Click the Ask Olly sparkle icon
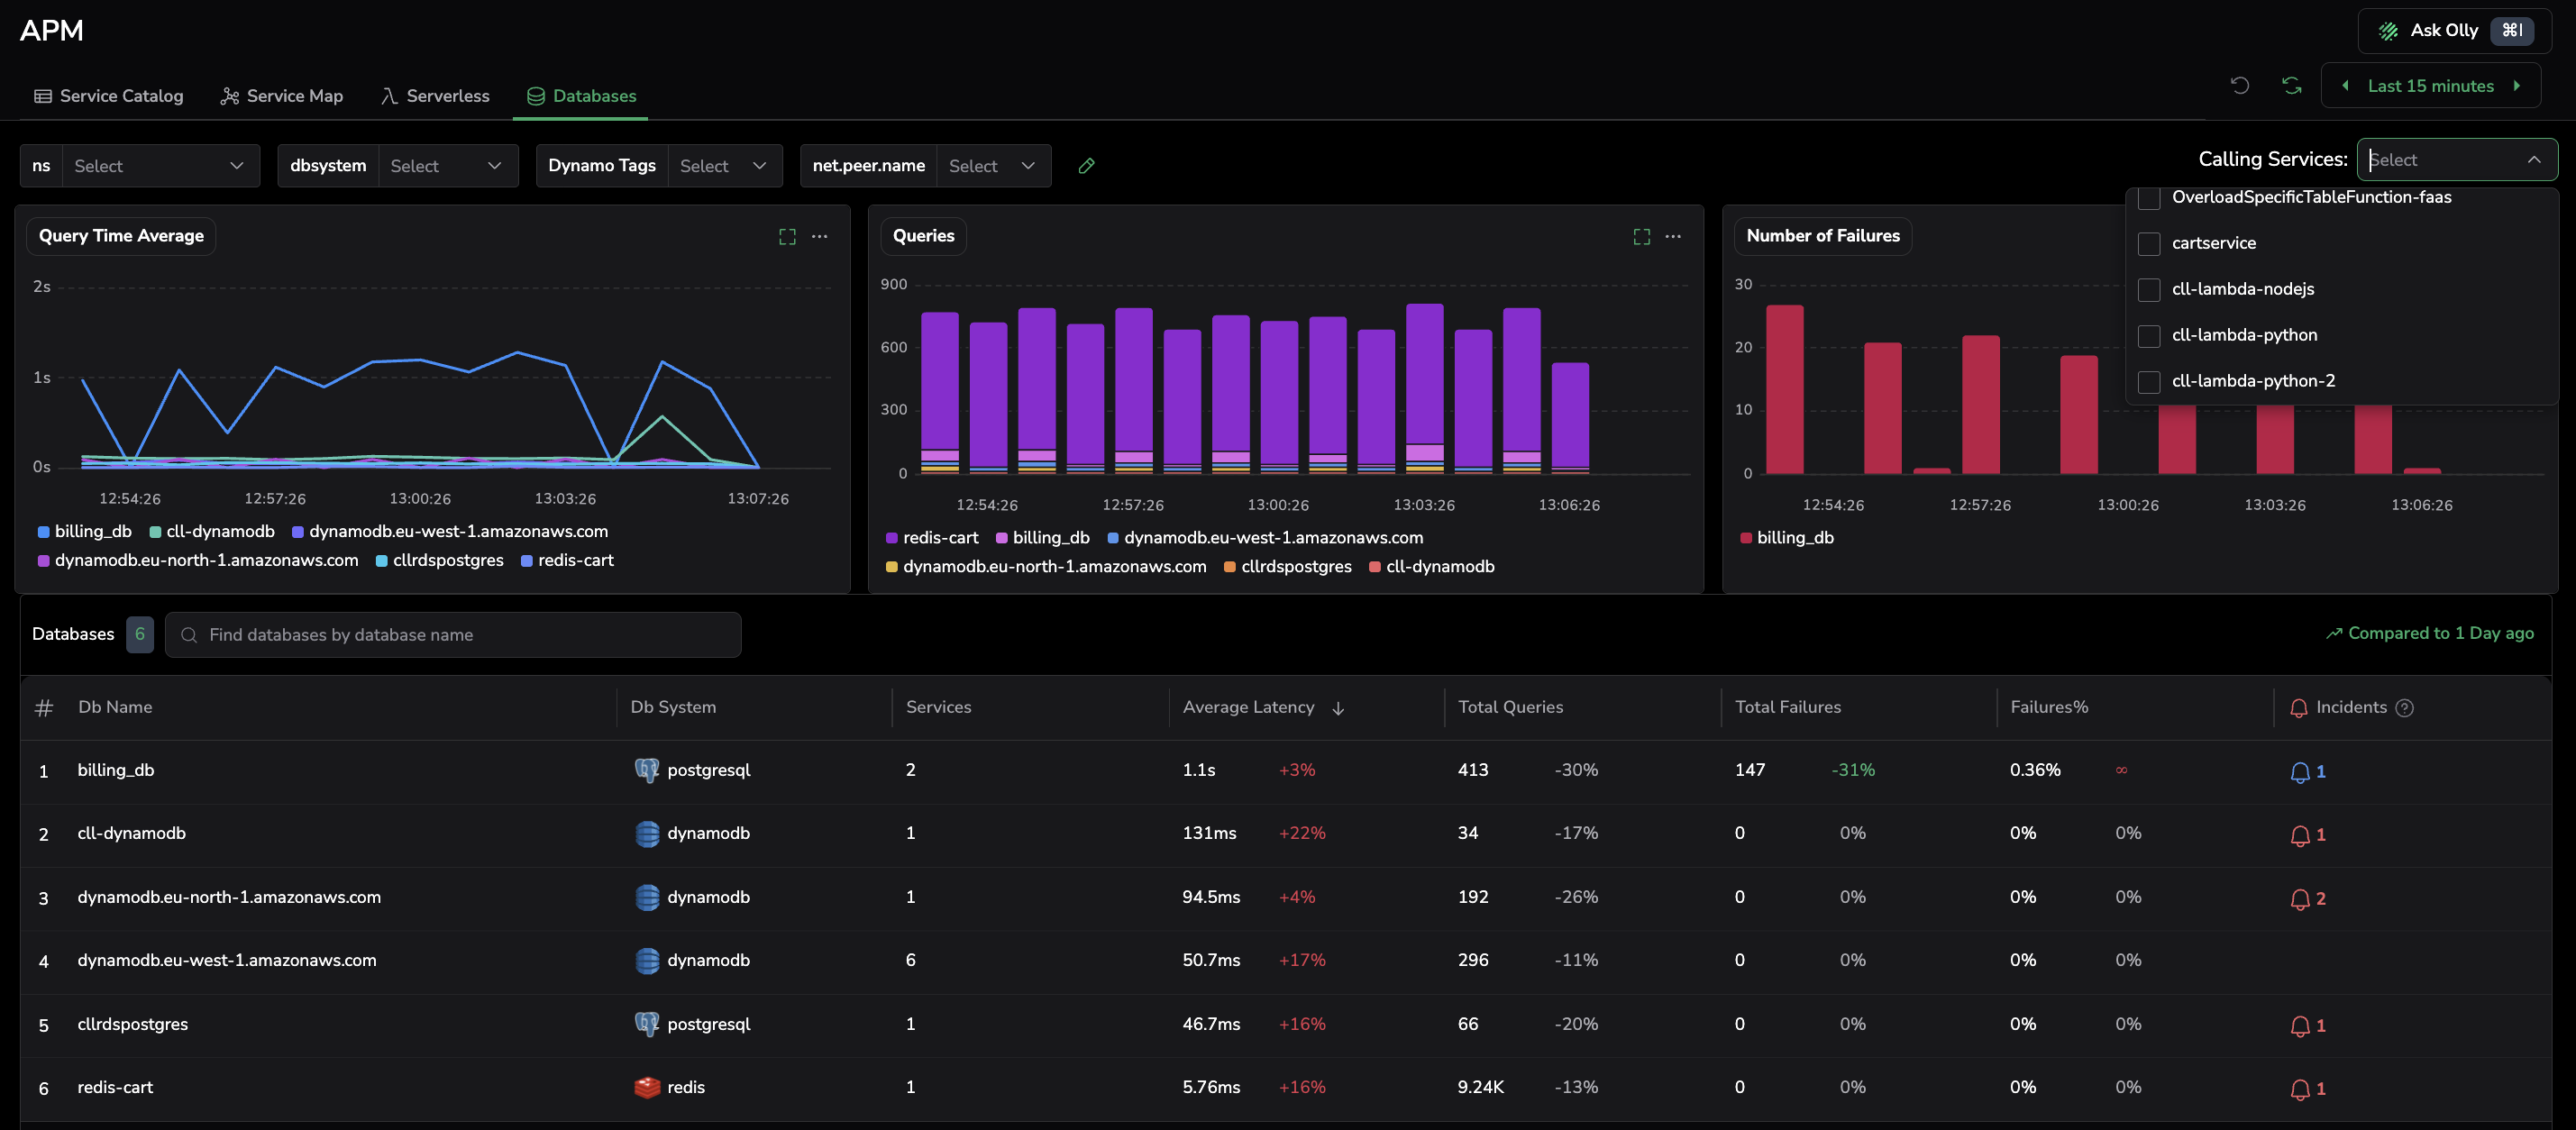 click(2388, 31)
